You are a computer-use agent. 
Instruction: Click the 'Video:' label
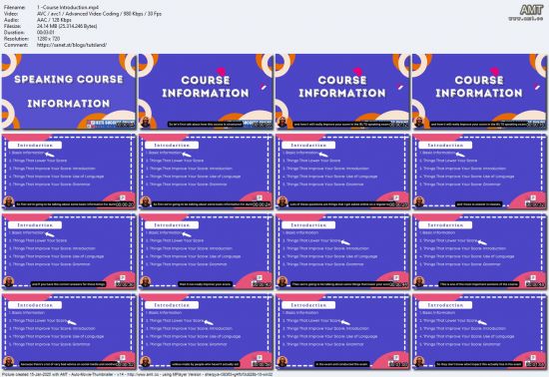10,14
